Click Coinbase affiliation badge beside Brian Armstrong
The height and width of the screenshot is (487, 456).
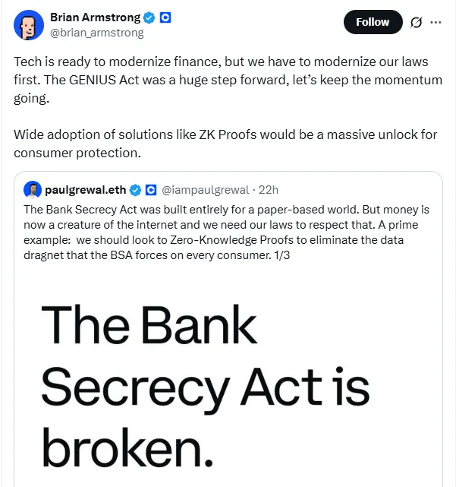(x=163, y=17)
